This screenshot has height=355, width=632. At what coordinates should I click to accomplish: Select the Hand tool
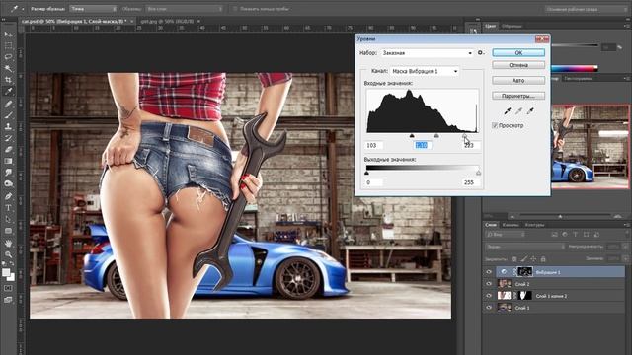pyautogui.click(x=8, y=244)
